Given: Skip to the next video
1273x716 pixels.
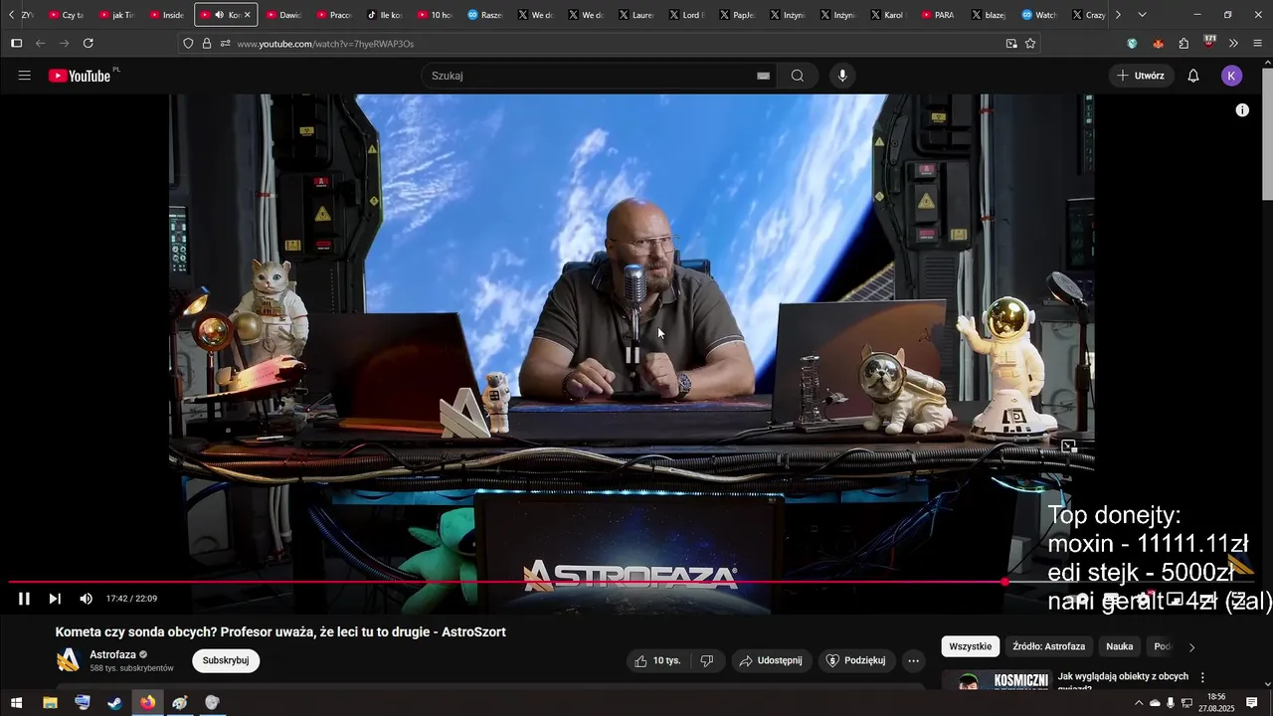Looking at the screenshot, I should [x=55, y=599].
